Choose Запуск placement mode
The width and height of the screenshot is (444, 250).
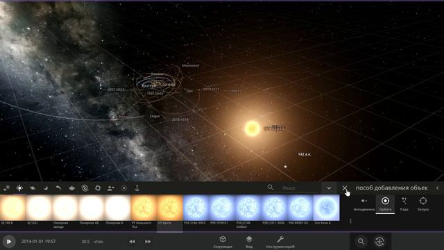click(x=423, y=204)
